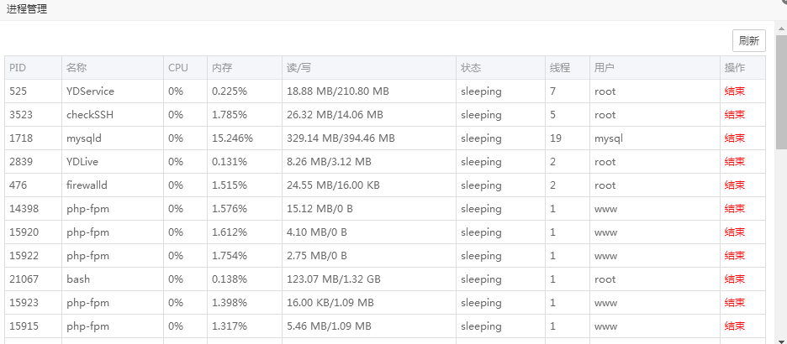Click the 状态 status column header
Image resolution: width=787 pixels, height=344 pixels.
471,67
